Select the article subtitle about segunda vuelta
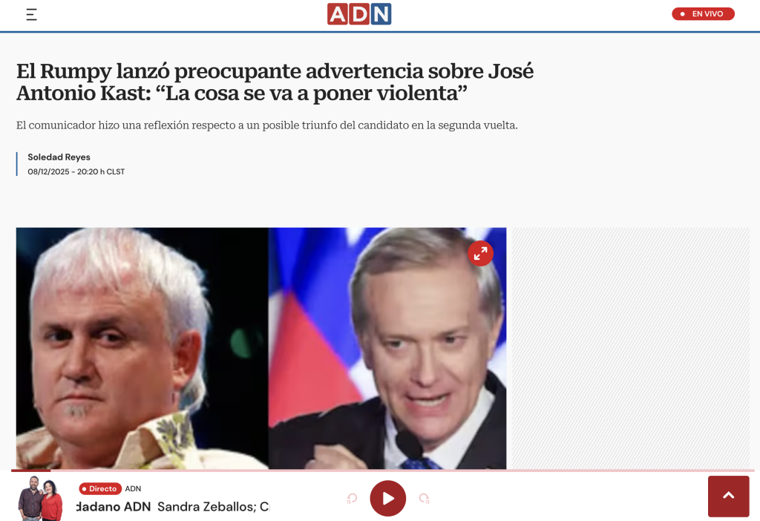Viewport: 760px width, 521px height. [x=267, y=125]
